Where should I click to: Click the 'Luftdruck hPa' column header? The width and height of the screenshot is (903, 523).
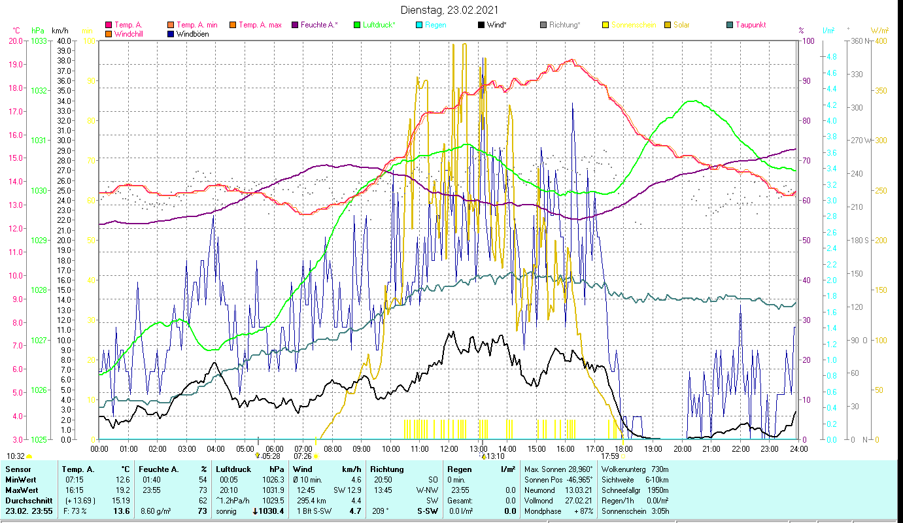(x=250, y=469)
